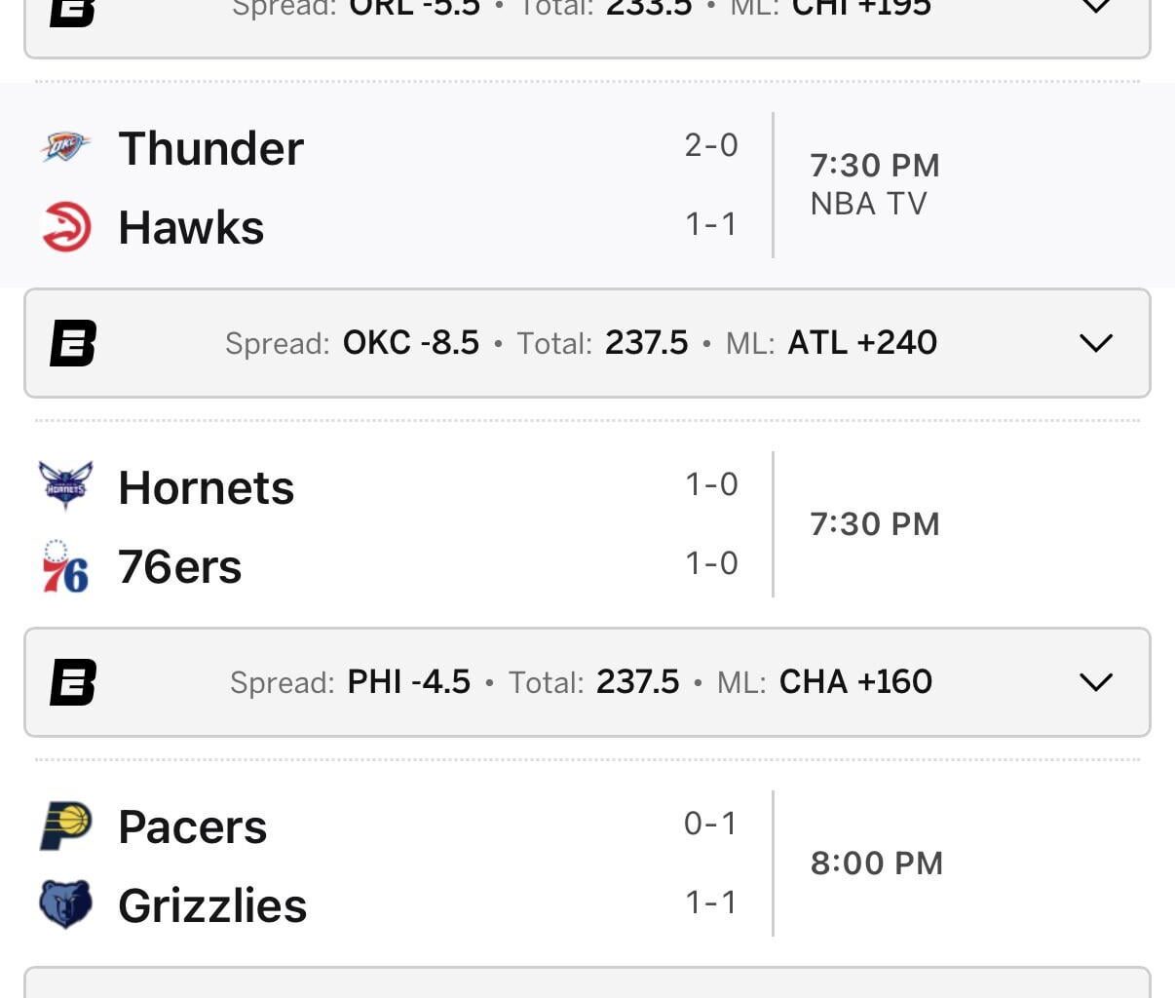1175x998 pixels.
Task: Click the Pacers team logo
Action: tap(64, 825)
